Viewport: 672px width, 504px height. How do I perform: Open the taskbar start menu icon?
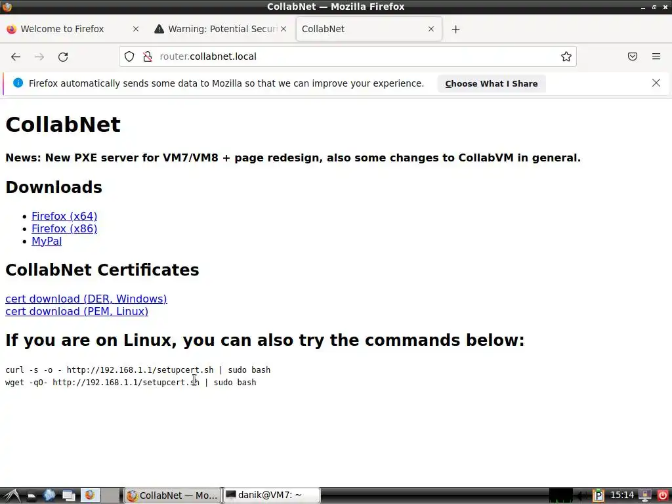point(12,495)
